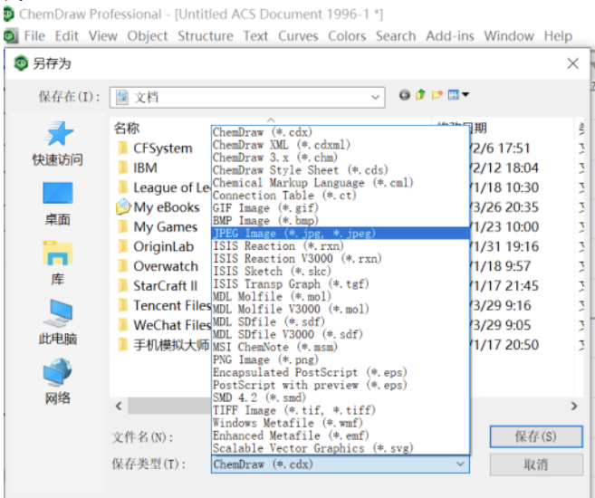Select Connection Table (*.ct) format
Screen dimensions: 595x498
tap(340, 196)
